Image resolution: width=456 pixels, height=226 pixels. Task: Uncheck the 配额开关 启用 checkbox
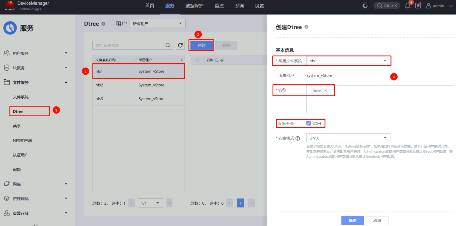point(309,123)
